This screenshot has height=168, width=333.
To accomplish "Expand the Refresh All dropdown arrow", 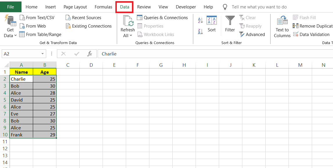I will 131,35.
